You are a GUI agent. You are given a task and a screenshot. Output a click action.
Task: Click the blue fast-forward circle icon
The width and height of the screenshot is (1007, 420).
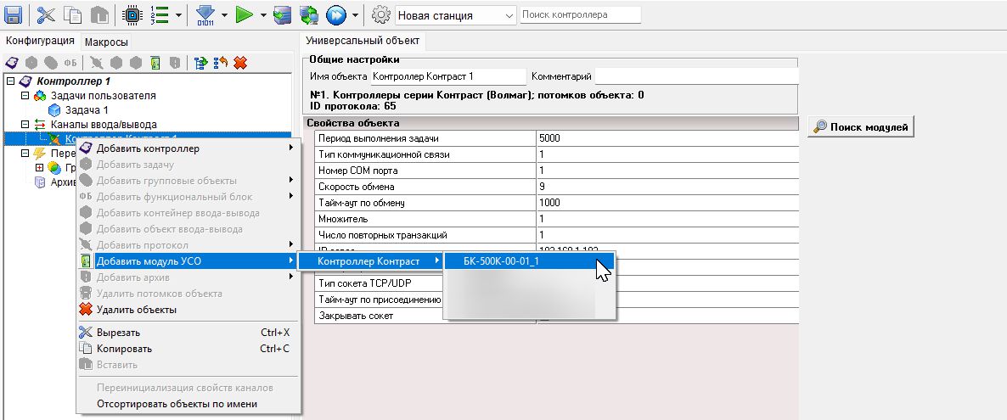coord(336,15)
